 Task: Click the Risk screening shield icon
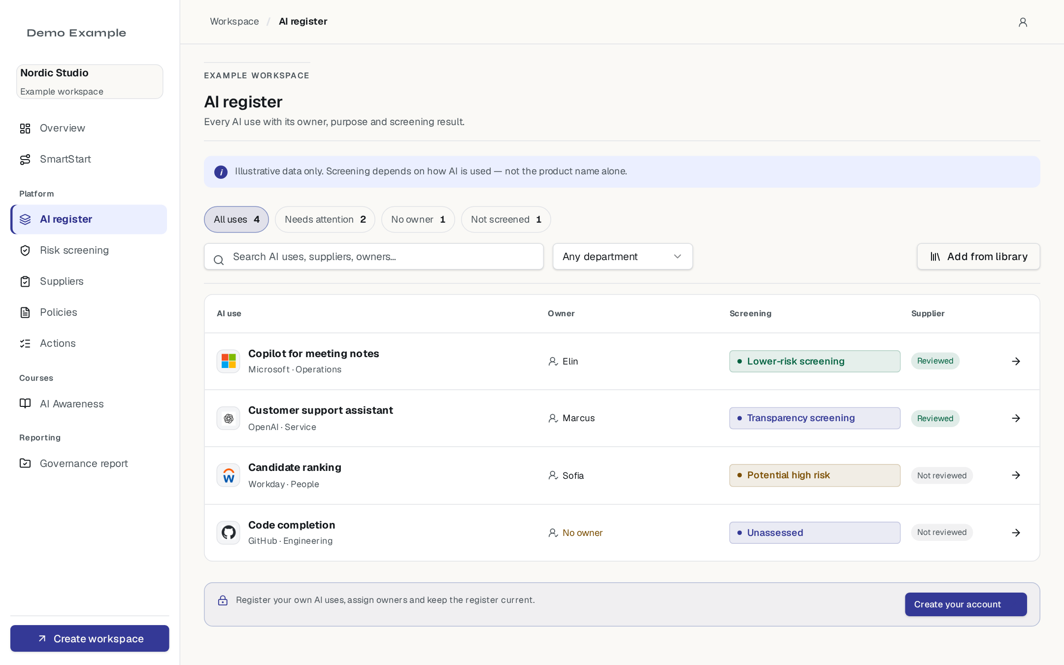pos(25,251)
